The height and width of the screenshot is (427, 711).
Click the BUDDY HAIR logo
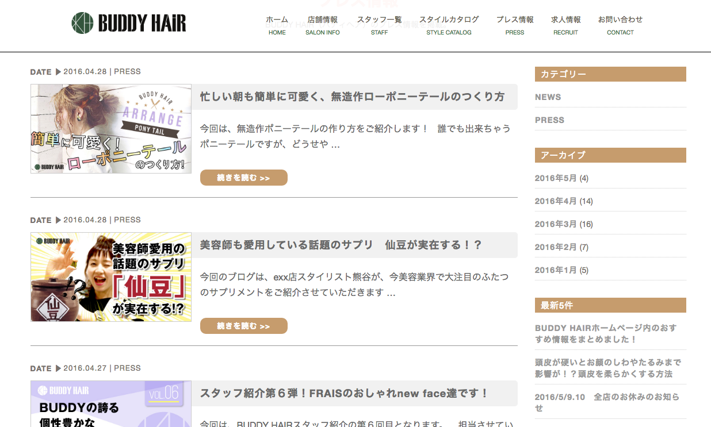coord(129,23)
